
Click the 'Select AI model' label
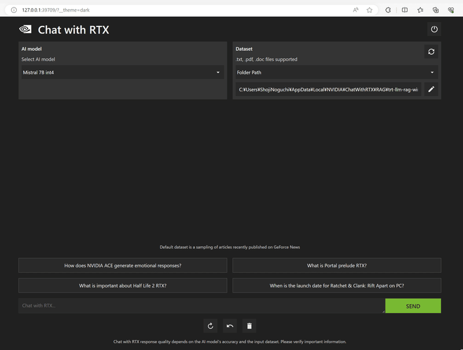tap(38, 59)
